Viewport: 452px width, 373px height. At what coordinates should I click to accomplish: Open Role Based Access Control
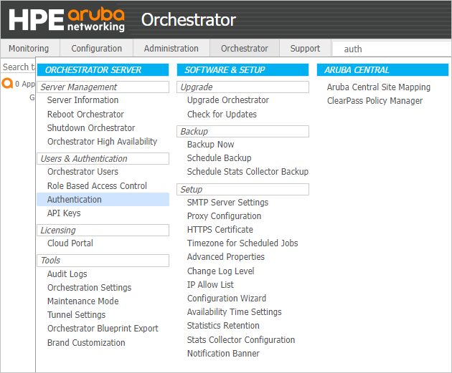tap(97, 185)
